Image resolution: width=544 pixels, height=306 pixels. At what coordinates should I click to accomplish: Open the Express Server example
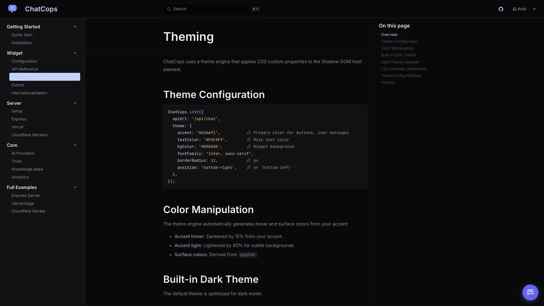point(26,195)
